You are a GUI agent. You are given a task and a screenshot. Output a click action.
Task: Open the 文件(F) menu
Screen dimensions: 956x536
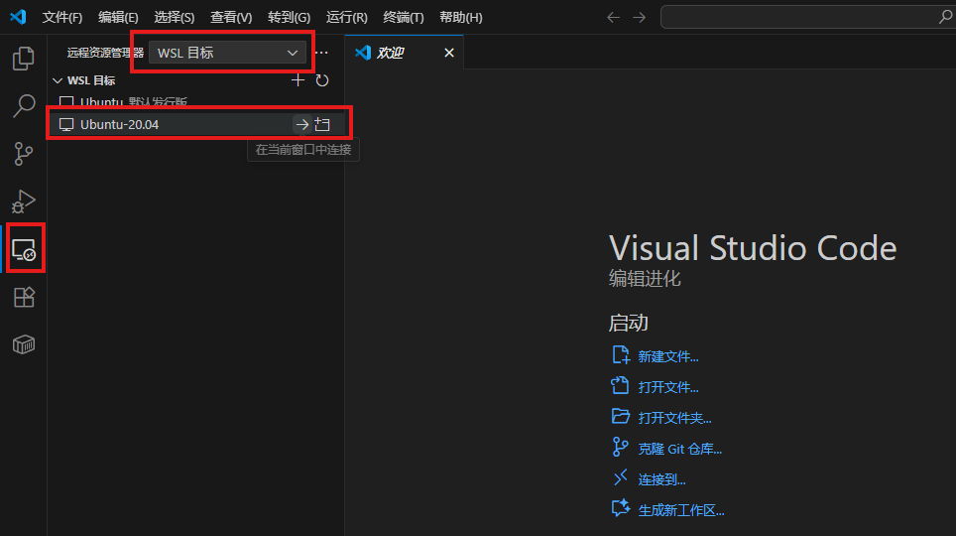(62, 17)
